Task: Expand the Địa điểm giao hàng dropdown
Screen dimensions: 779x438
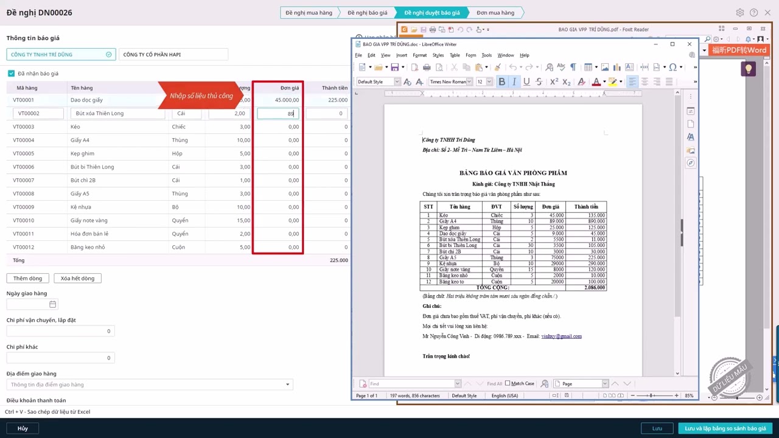Action: pyautogui.click(x=287, y=384)
